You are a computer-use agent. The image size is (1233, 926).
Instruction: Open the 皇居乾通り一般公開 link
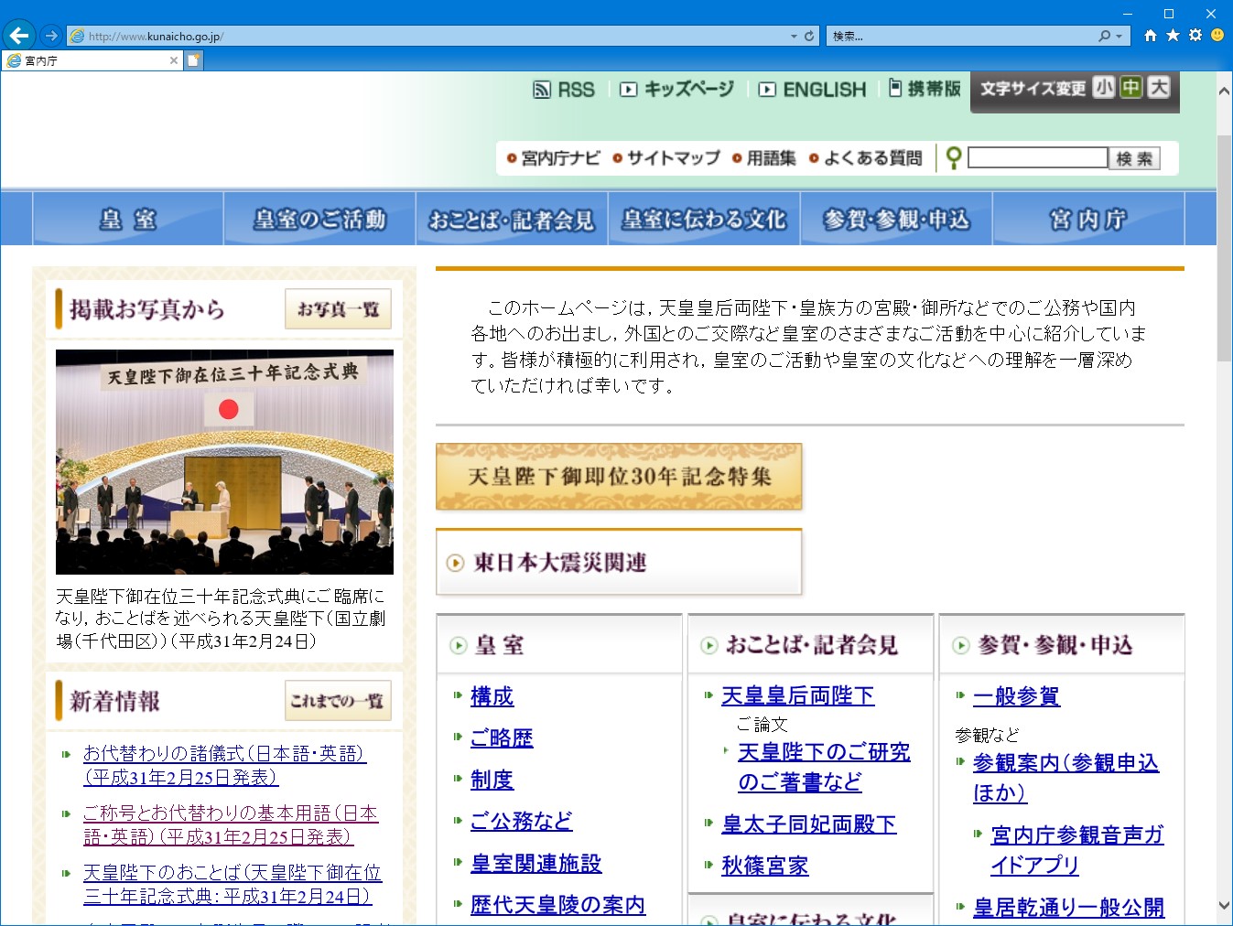pyautogui.click(x=1068, y=908)
